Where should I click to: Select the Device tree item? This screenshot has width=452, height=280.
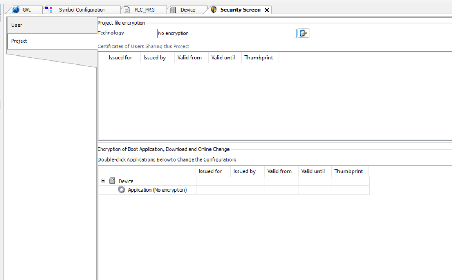(126, 181)
